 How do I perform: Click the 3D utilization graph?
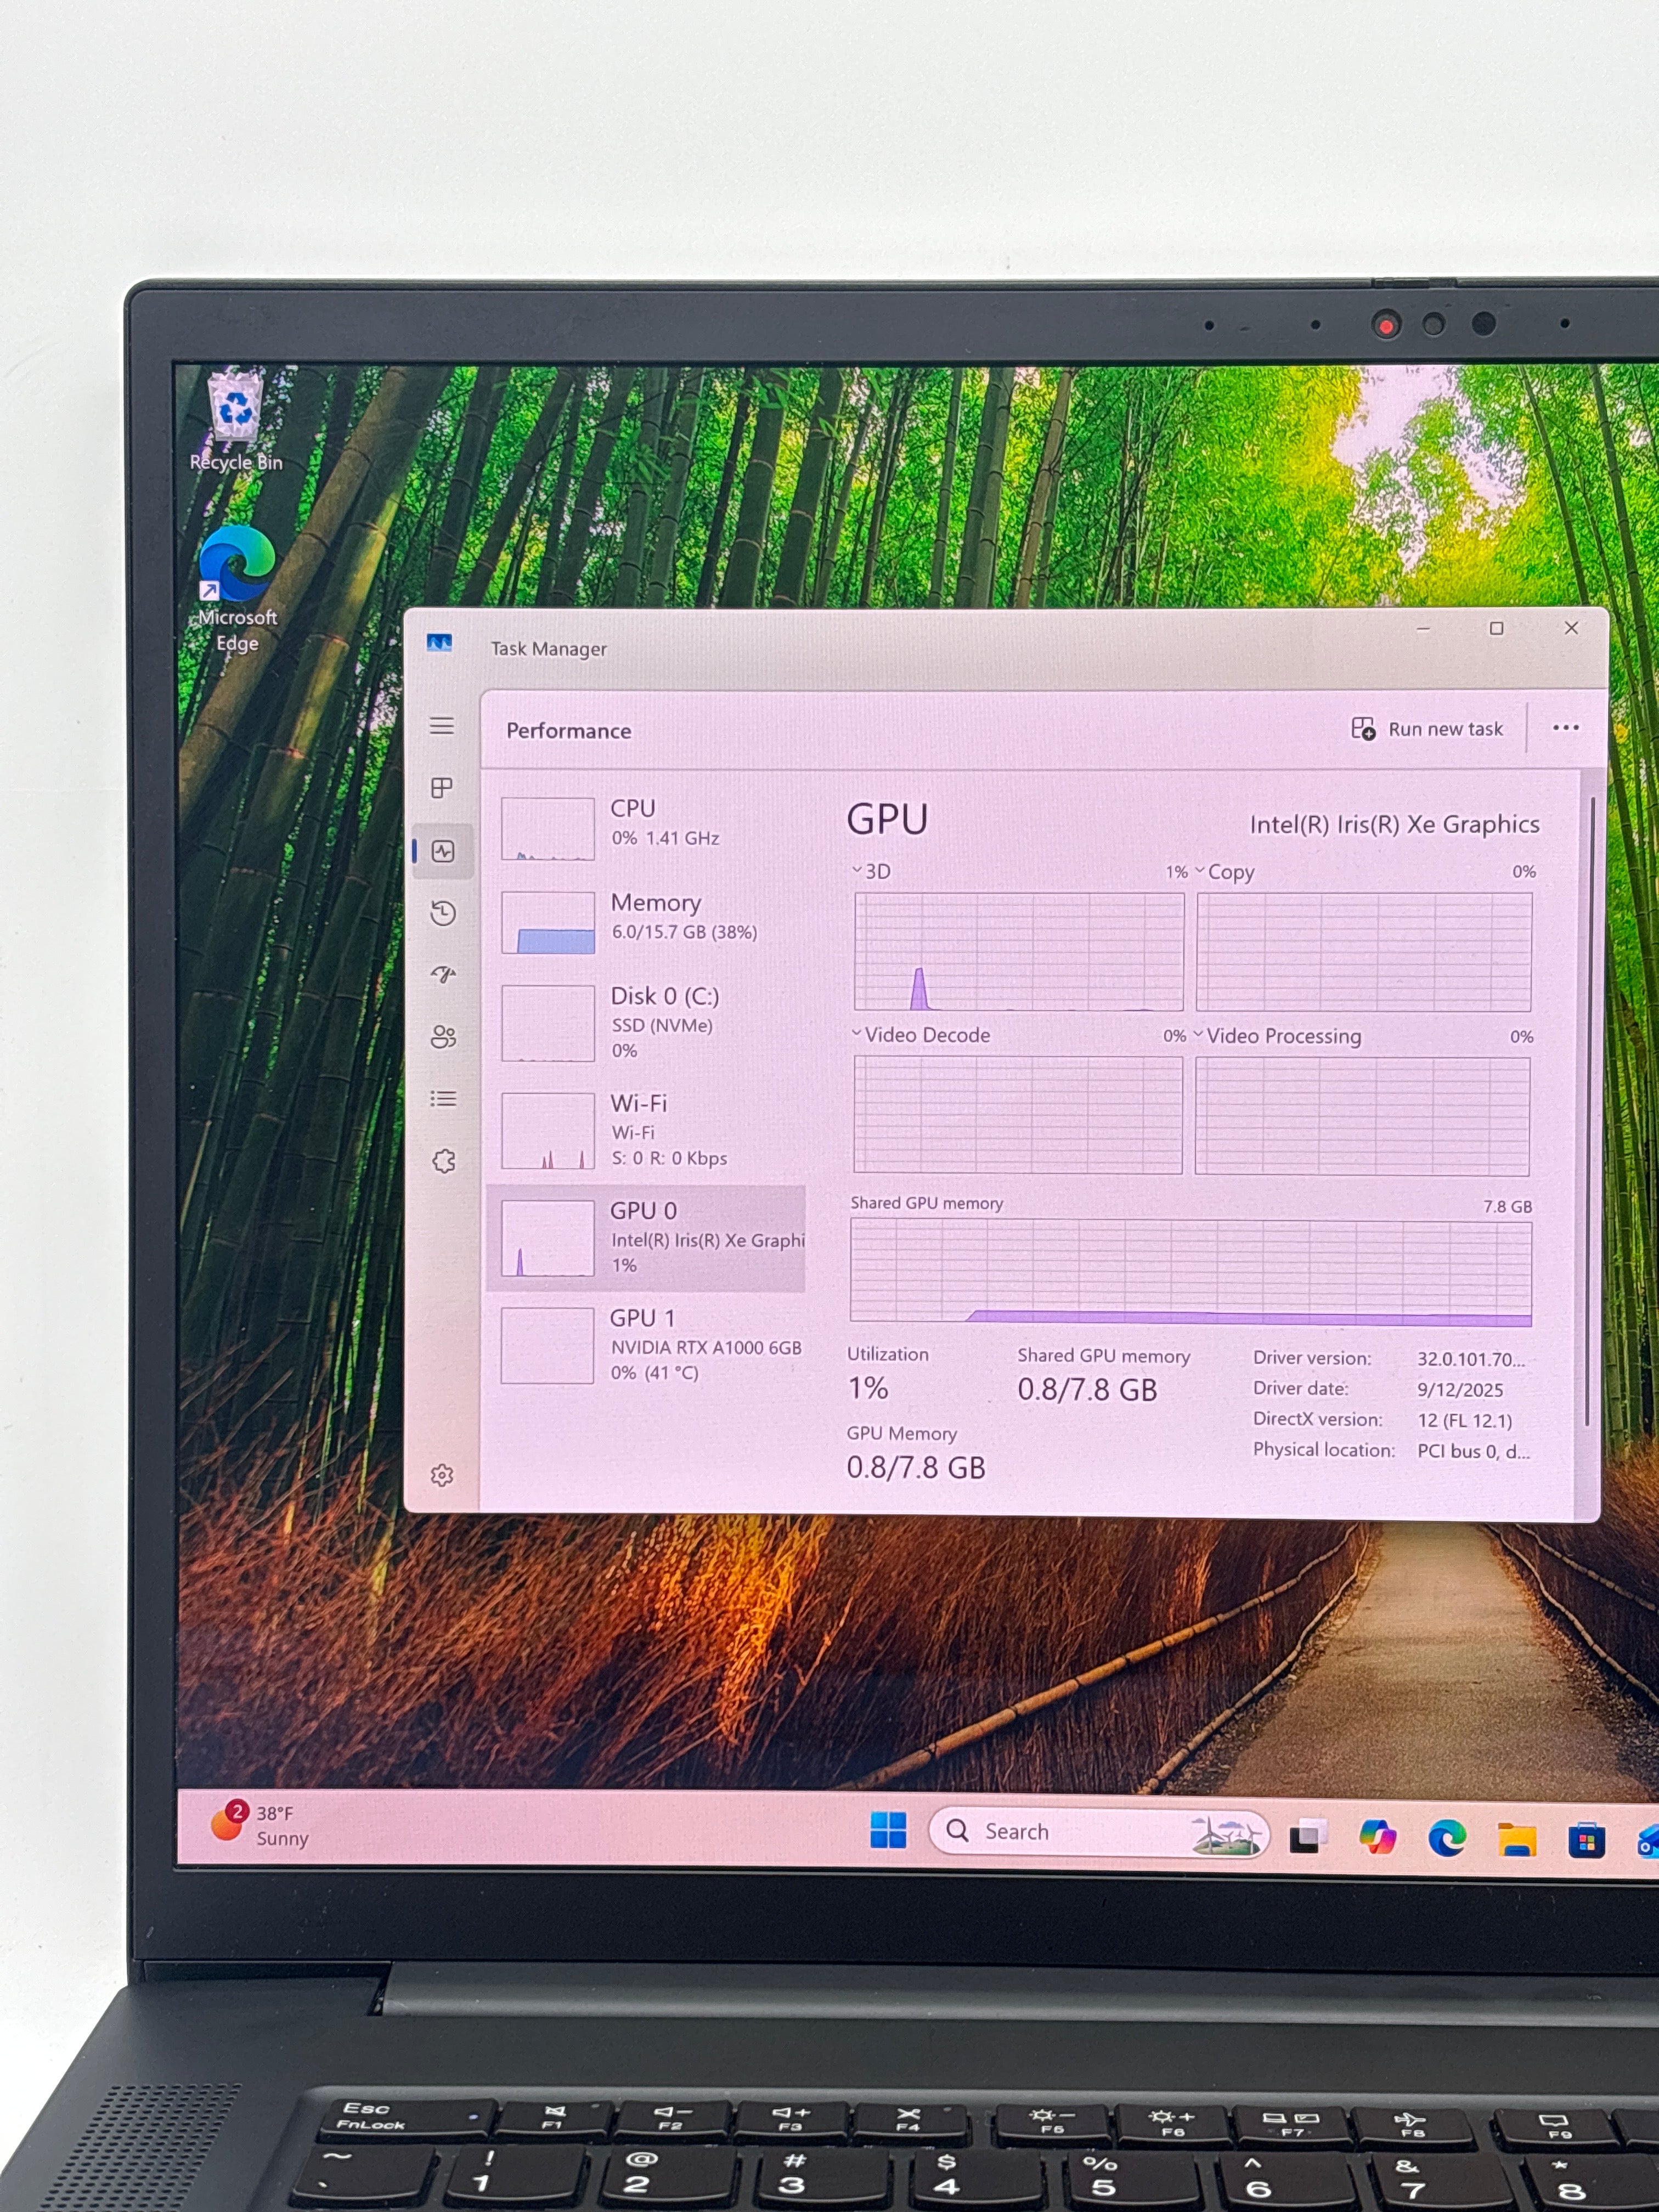point(1019,952)
